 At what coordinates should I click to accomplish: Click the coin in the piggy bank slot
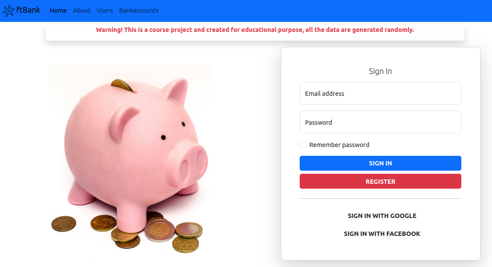[x=121, y=84]
